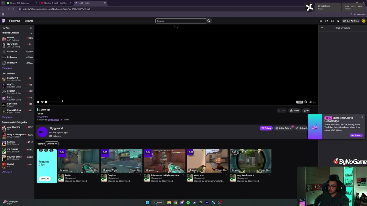Image resolution: width=367 pixels, height=206 pixels.
Task: Open the Fortnite category
Action: pos(17,143)
